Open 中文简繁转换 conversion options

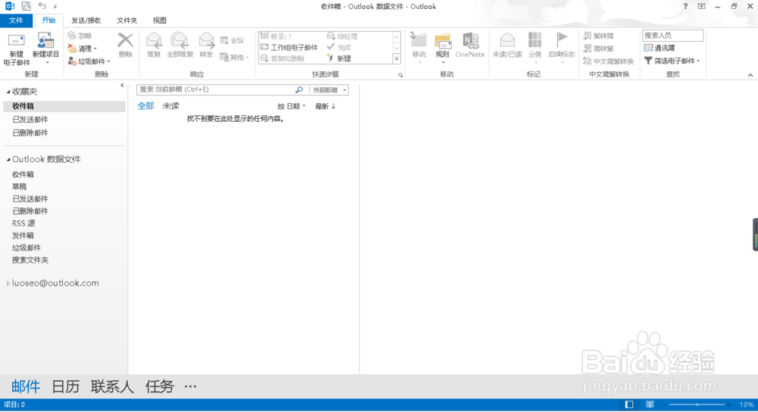[608, 61]
